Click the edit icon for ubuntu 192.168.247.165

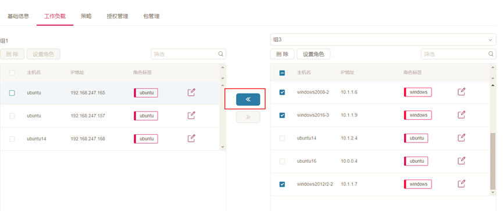coord(191,92)
